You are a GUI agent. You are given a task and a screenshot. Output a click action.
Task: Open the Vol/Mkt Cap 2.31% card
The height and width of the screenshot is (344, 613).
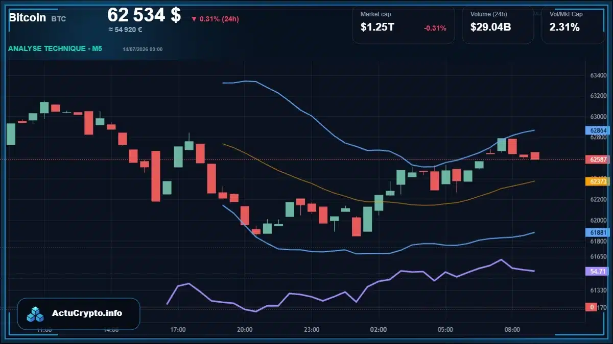pos(573,24)
